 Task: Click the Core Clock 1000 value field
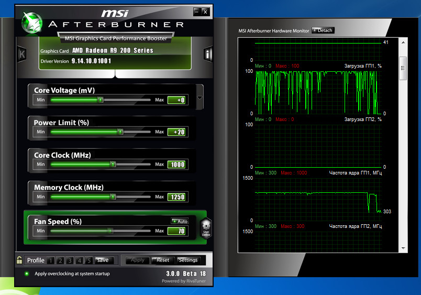176,165
